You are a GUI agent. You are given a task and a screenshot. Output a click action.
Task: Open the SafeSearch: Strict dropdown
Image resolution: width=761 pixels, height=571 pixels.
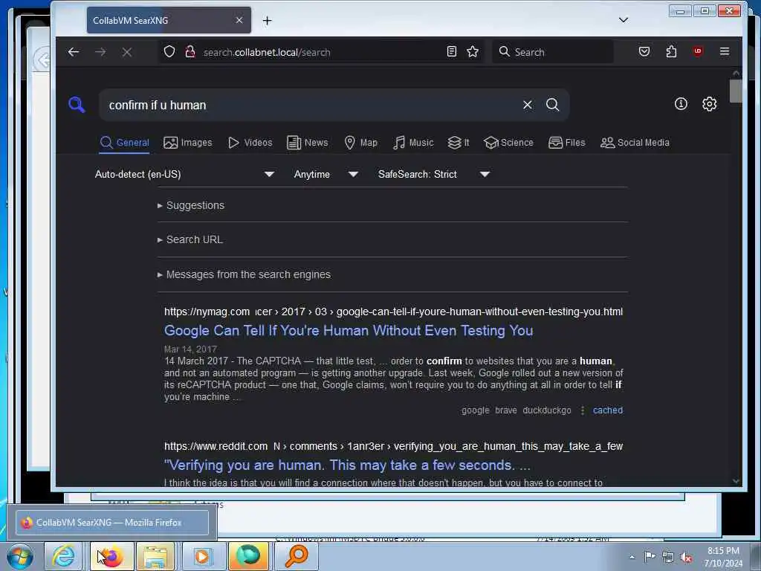[433, 174]
